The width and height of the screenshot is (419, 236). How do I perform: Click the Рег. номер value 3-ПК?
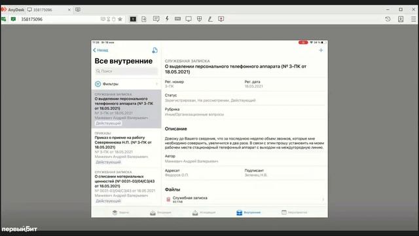[x=170, y=87]
